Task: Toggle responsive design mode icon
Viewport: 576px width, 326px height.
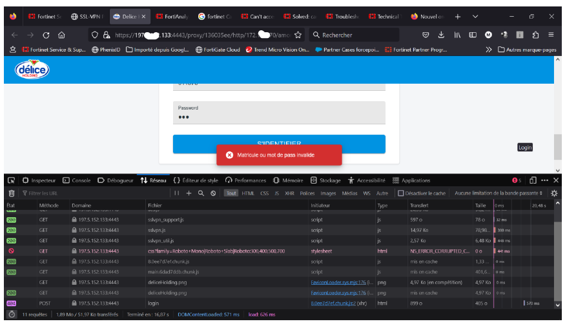Action: [533, 180]
